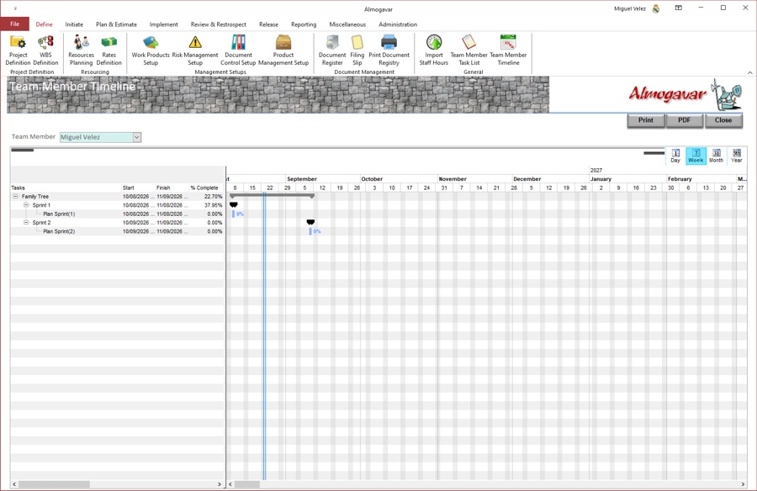Collapse the Sprint 1 node
Image resolution: width=757 pixels, height=491 pixels.
(x=27, y=205)
